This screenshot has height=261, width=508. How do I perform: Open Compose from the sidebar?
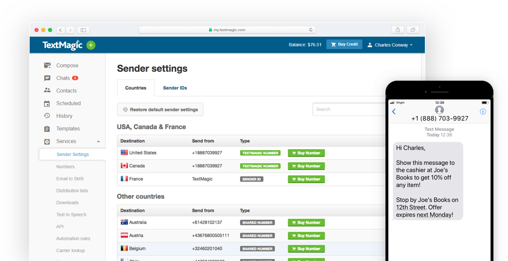coord(67,66)
